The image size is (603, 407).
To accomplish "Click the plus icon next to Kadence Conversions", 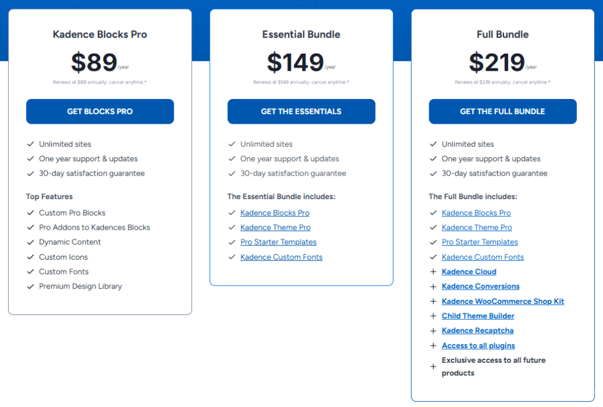I will pos(433,287).
